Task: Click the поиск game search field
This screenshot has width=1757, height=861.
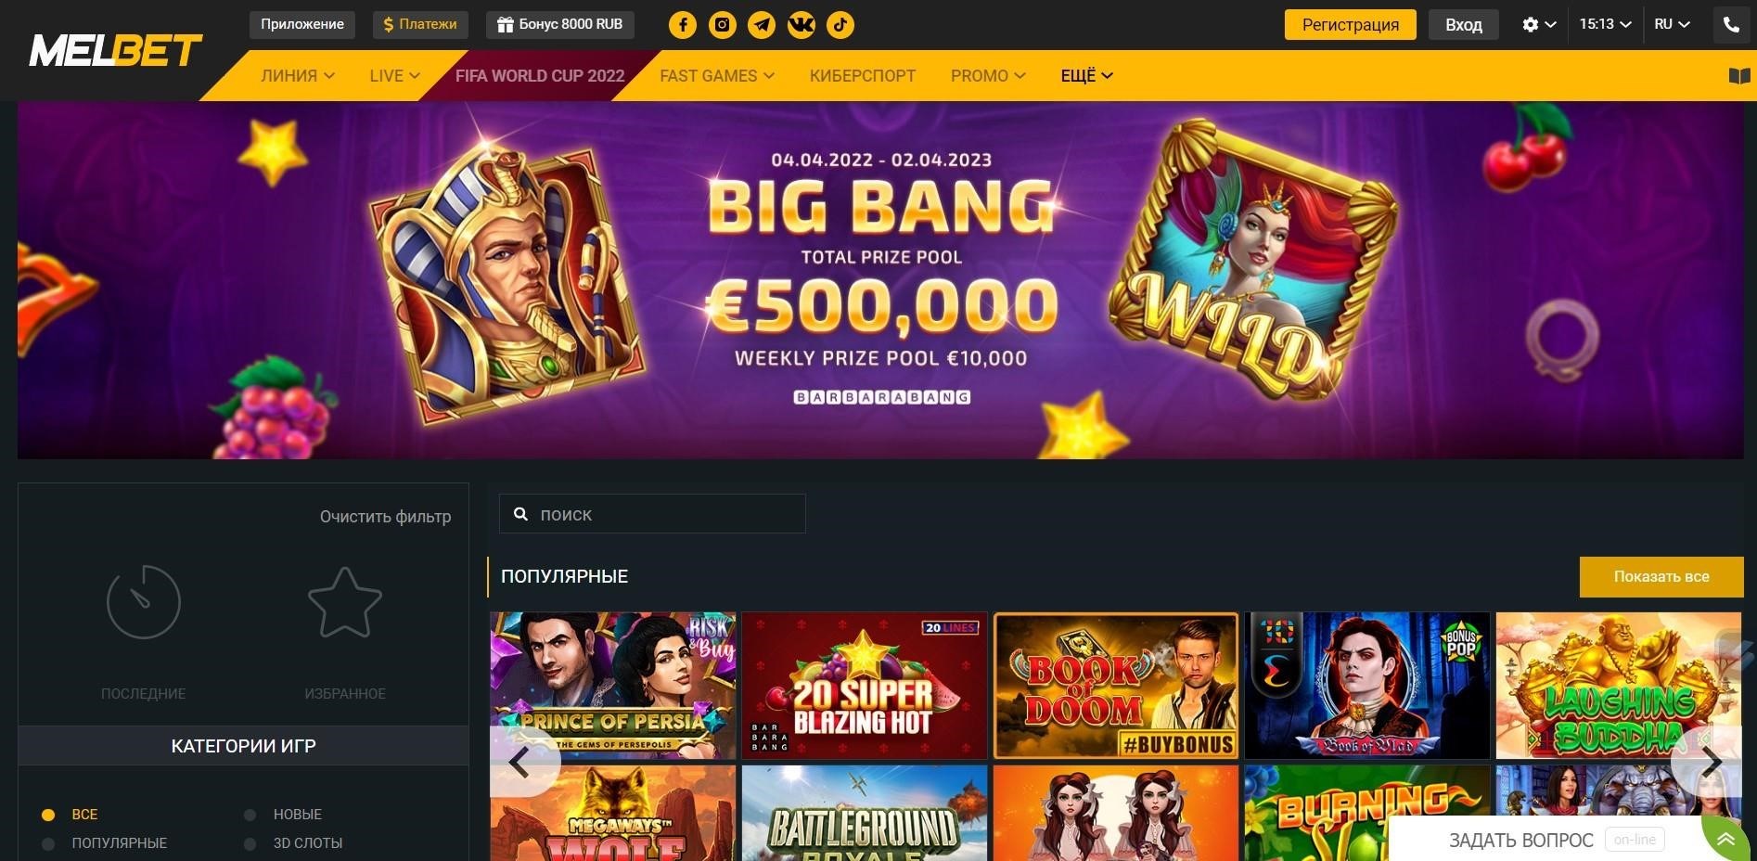Action: point(652,514)
